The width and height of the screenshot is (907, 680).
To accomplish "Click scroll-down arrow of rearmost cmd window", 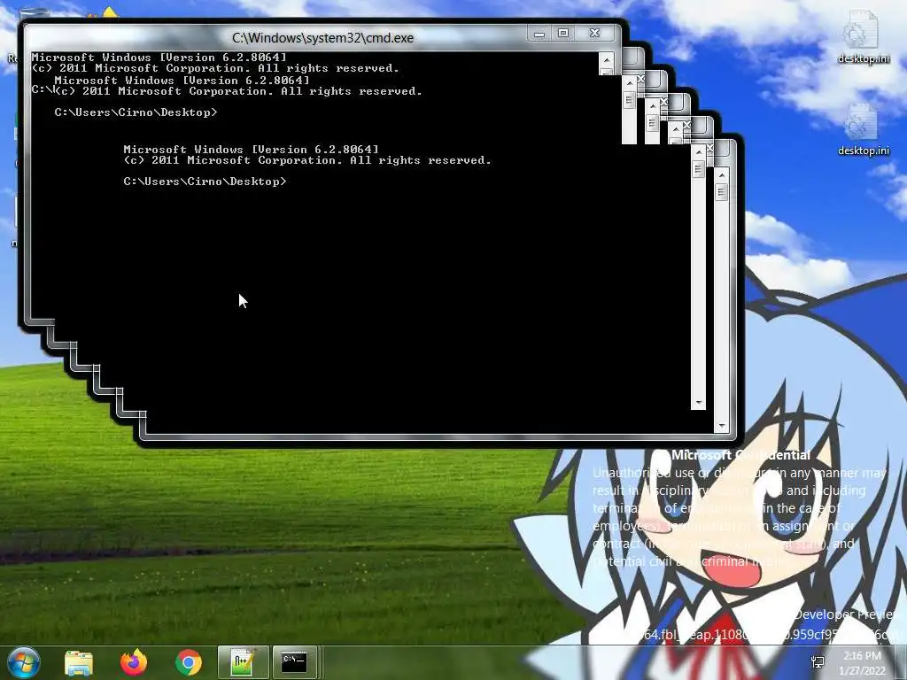I will (721, 426).
